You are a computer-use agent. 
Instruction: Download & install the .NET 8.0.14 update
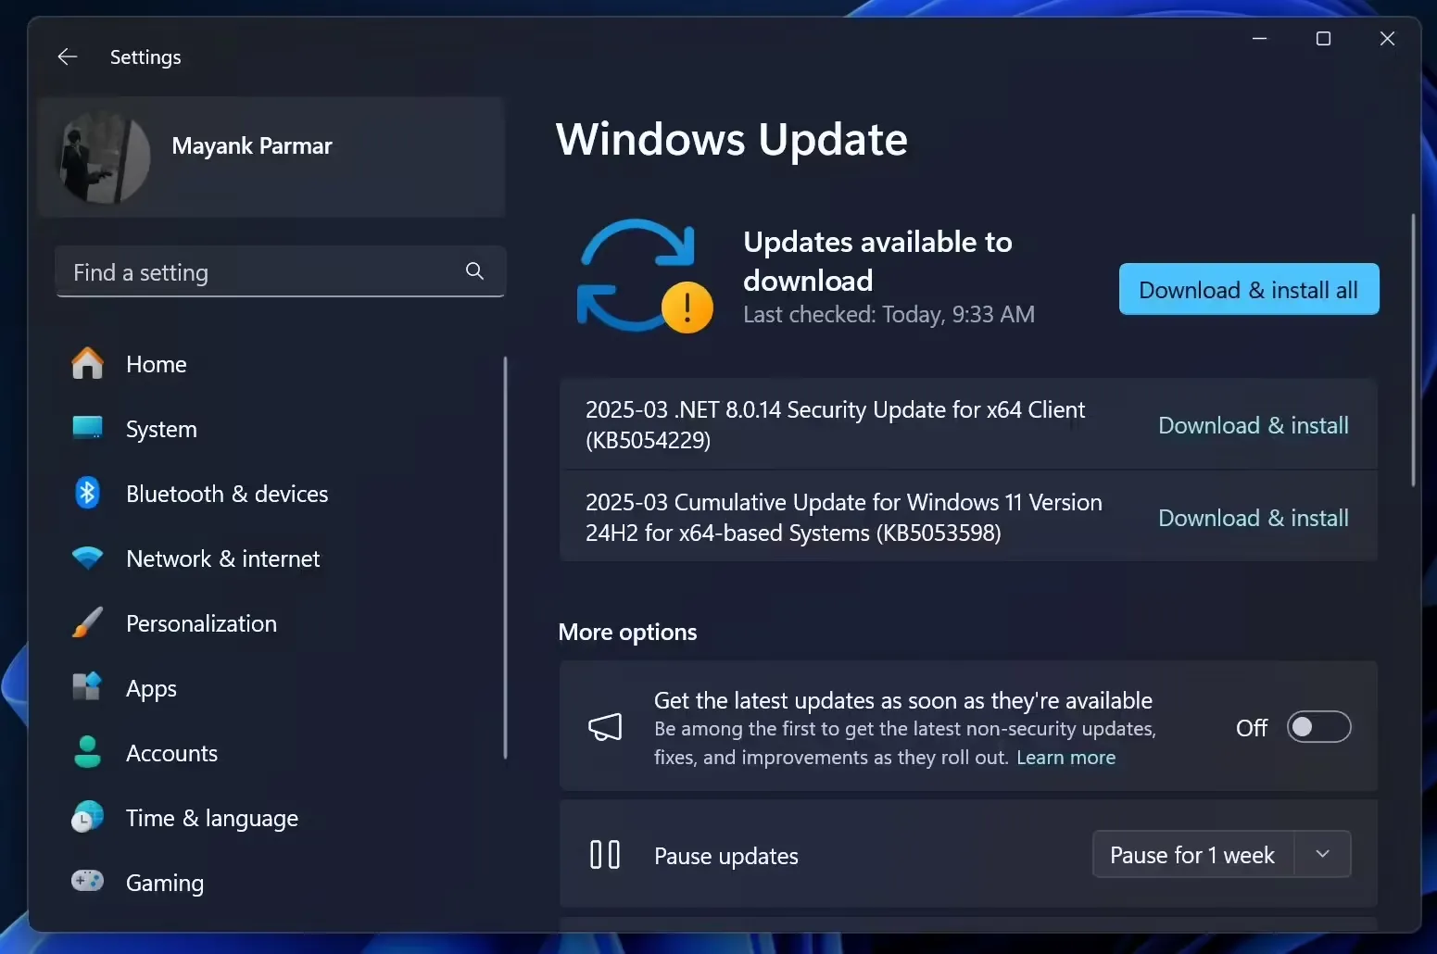pyautogui.click(x=1253, y=425)
